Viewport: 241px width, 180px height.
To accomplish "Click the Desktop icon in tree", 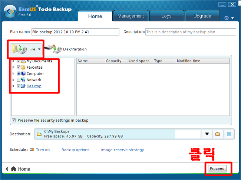I will 23,86.
